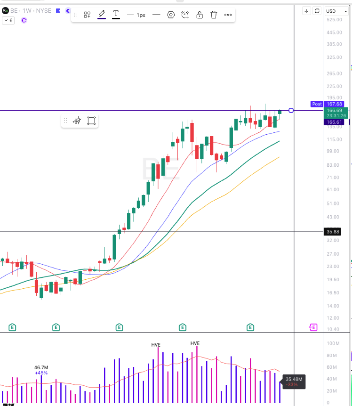Delete drawing with the trash icon
The image size is (352, 406).
(x=214, y=15)
